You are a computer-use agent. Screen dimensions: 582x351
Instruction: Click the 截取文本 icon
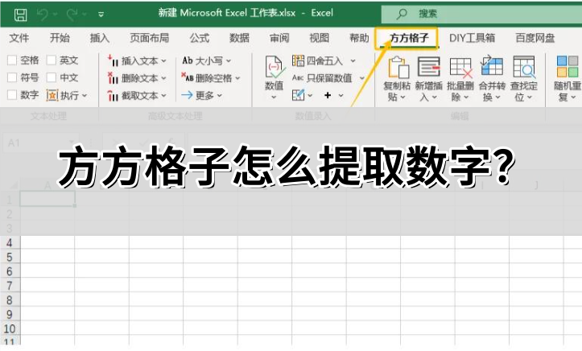113,95
